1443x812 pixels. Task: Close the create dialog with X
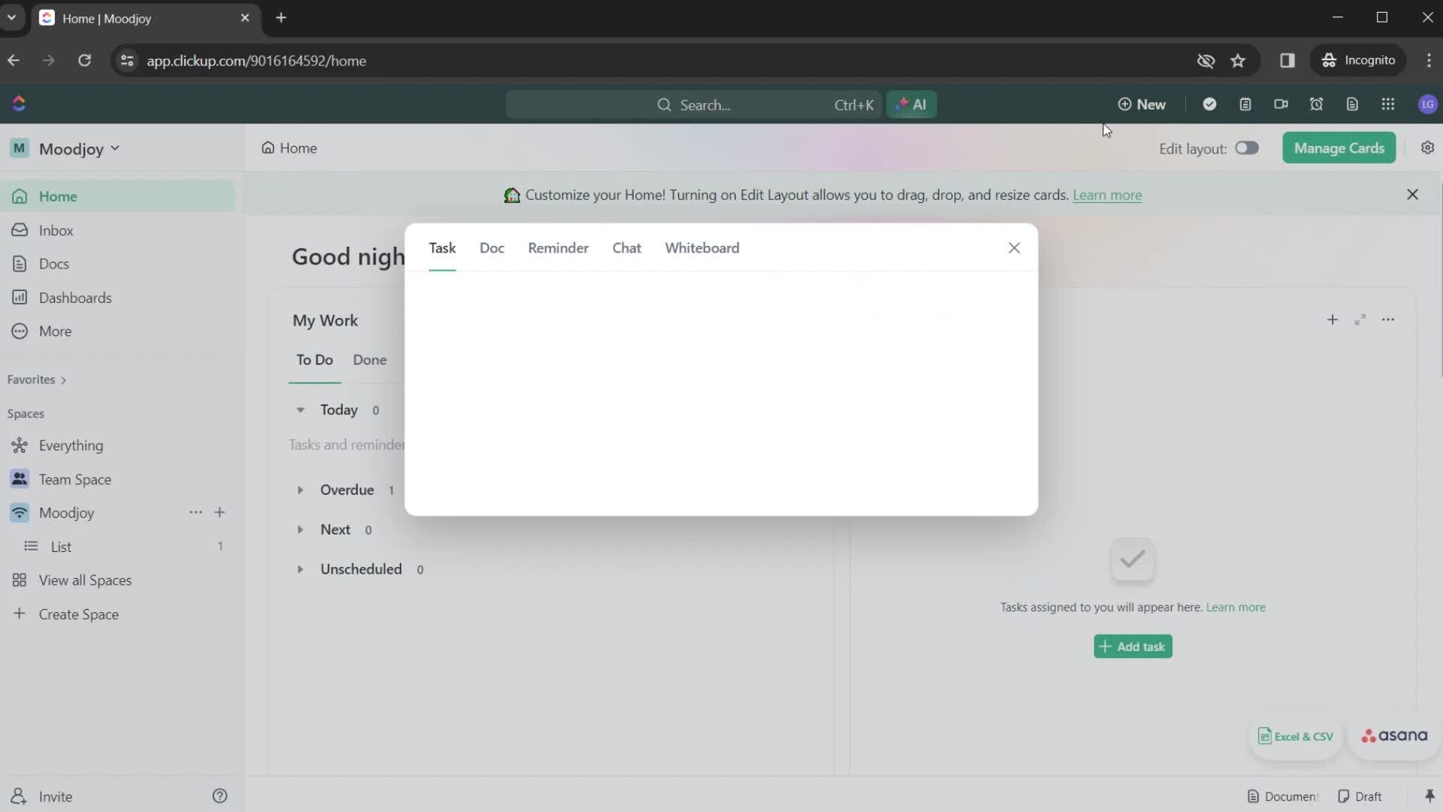tap(1014, 248)
